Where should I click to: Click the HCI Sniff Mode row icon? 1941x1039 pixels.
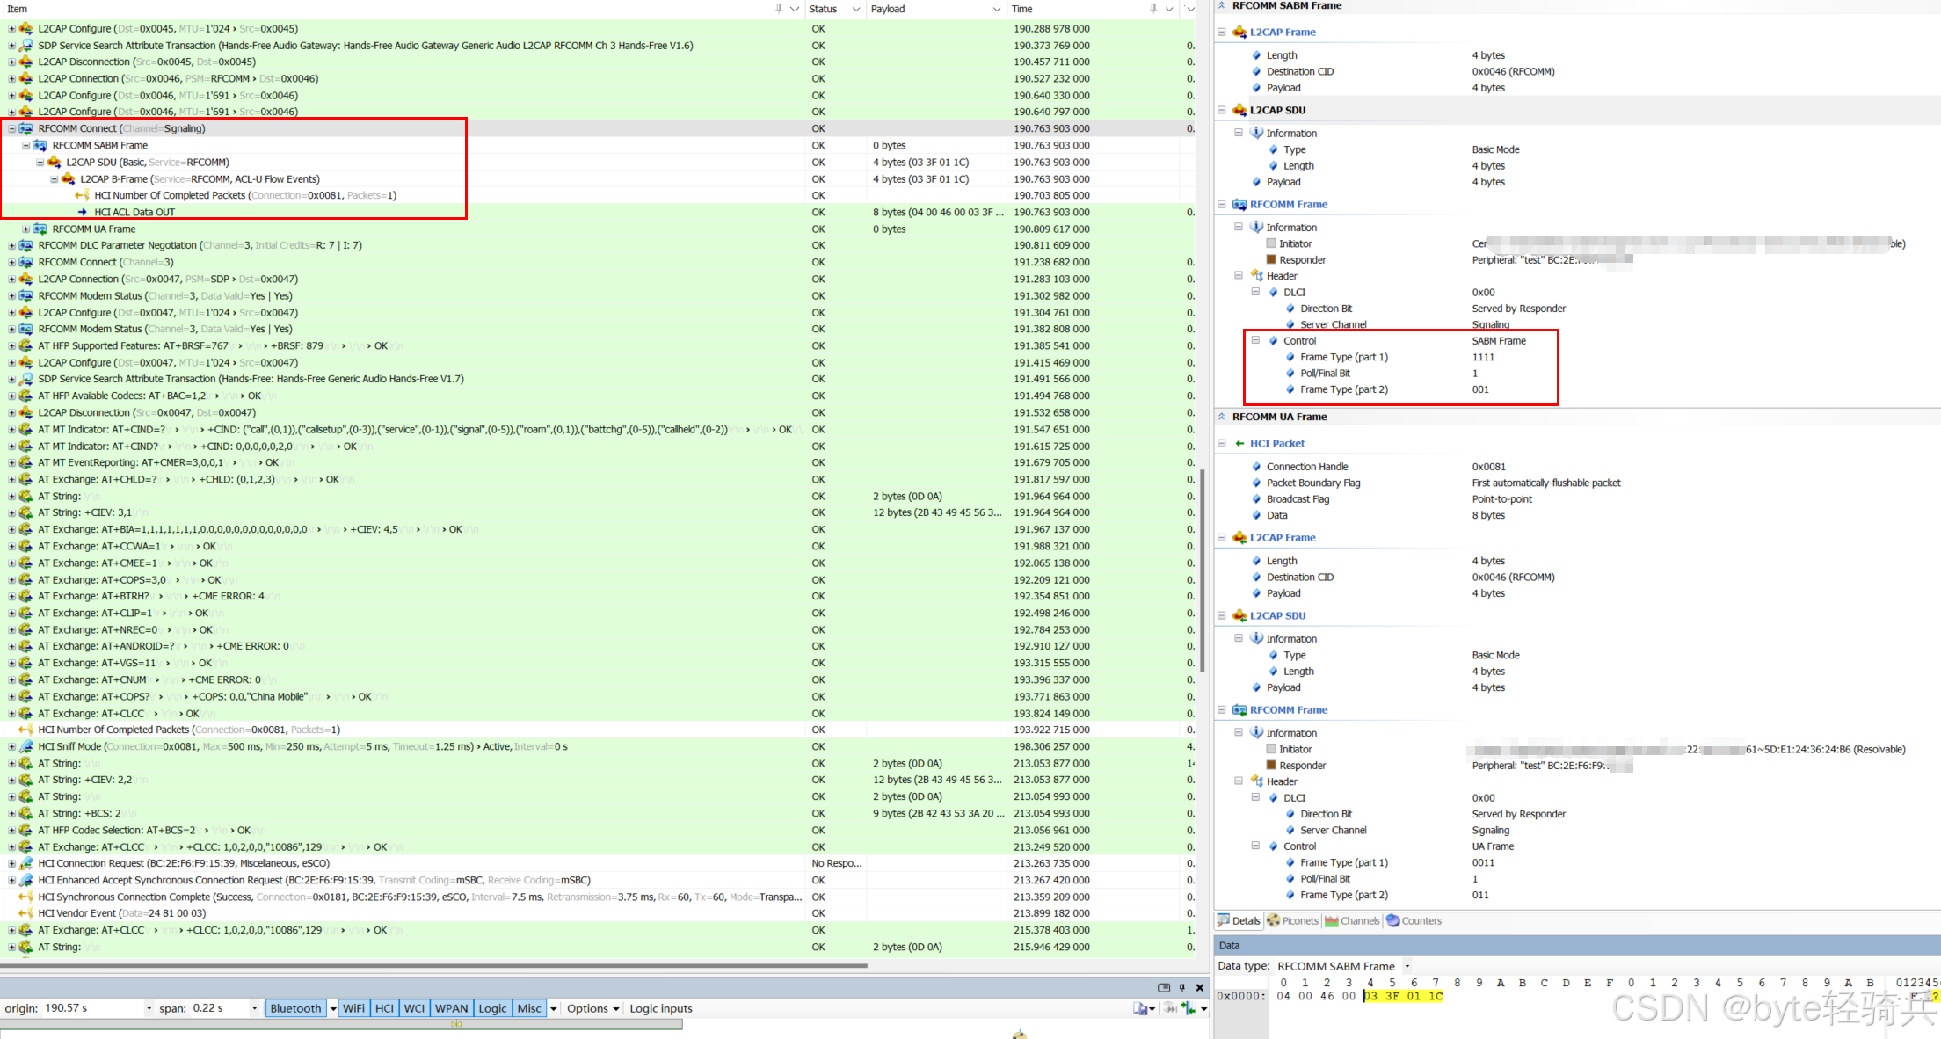tap(26, 746)
